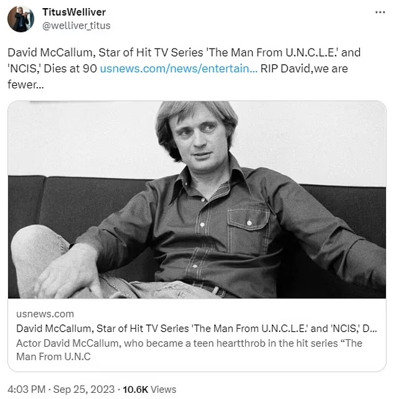The width and height of the screenshot is (394, 399).
Task: Click the 4:03 PM timestamp
Action: pyautogui.click(x=28, y=389)
